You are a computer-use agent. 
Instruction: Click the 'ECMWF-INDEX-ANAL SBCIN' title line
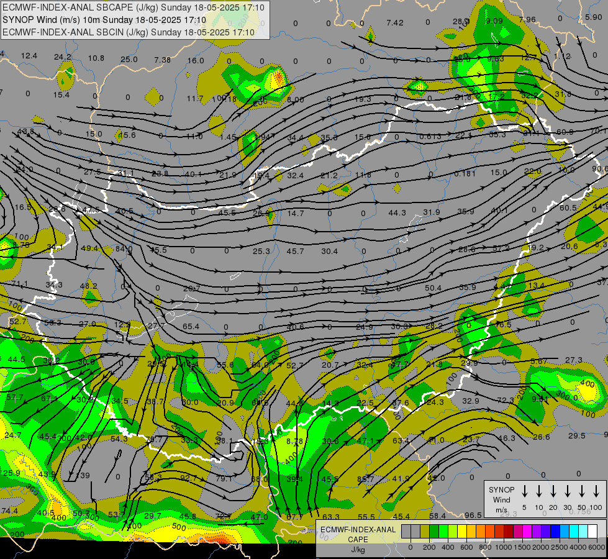(x=129, y=32)
